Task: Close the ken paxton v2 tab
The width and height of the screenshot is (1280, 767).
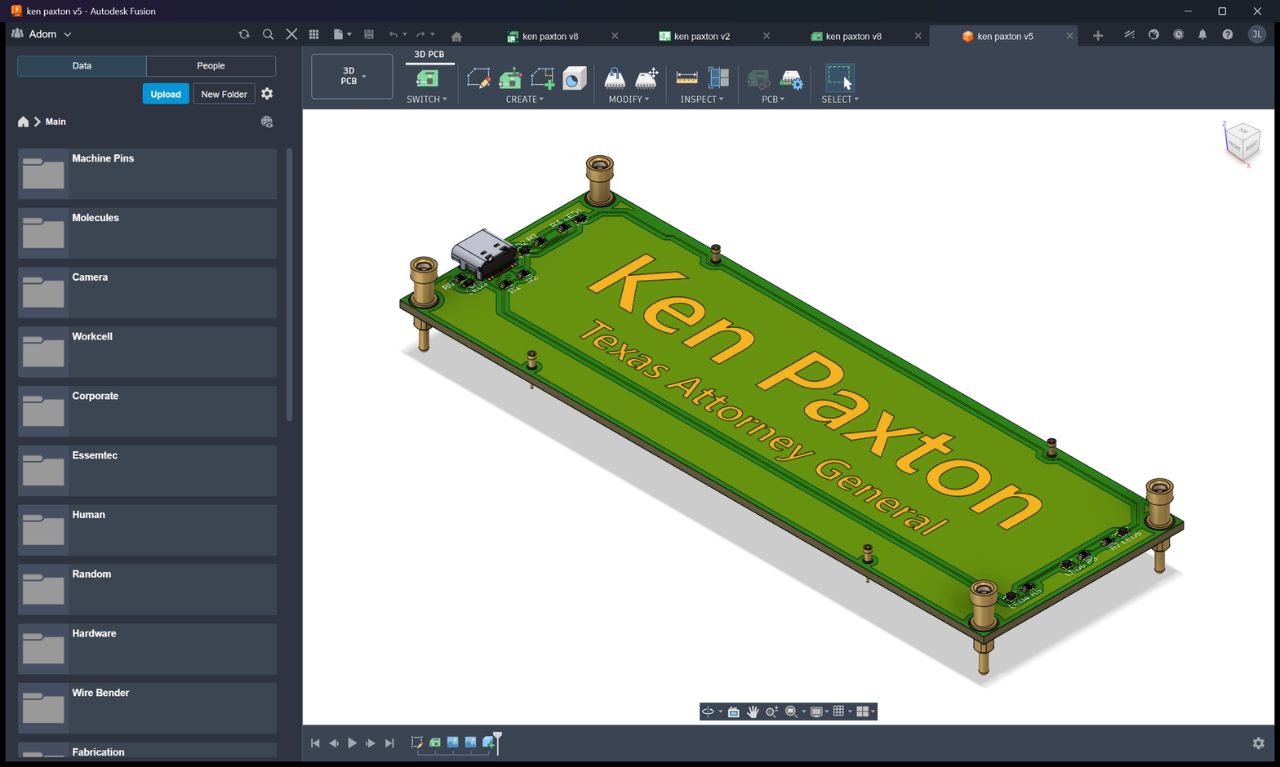Action: click(767, 36)
